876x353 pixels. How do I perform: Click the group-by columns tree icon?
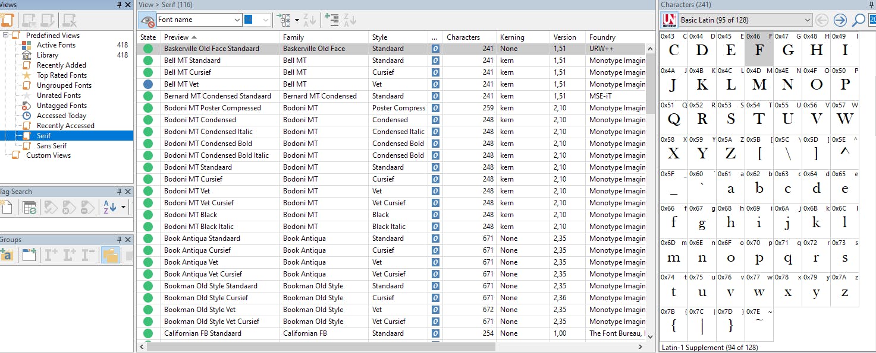(x=283, y=20)
